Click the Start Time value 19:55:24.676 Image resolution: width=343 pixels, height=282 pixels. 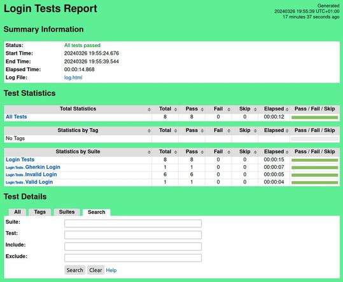click(x=92, y=53)
